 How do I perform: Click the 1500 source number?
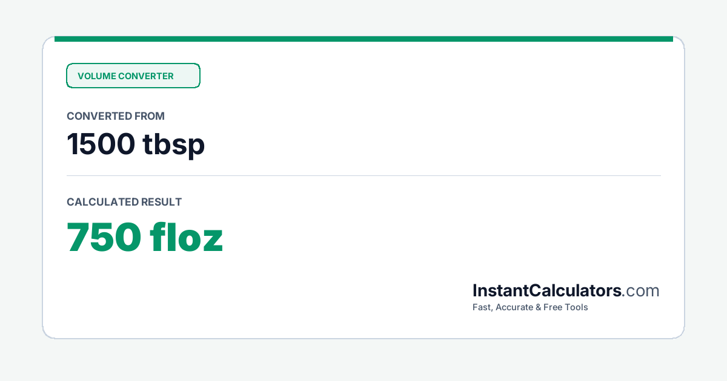101,145
